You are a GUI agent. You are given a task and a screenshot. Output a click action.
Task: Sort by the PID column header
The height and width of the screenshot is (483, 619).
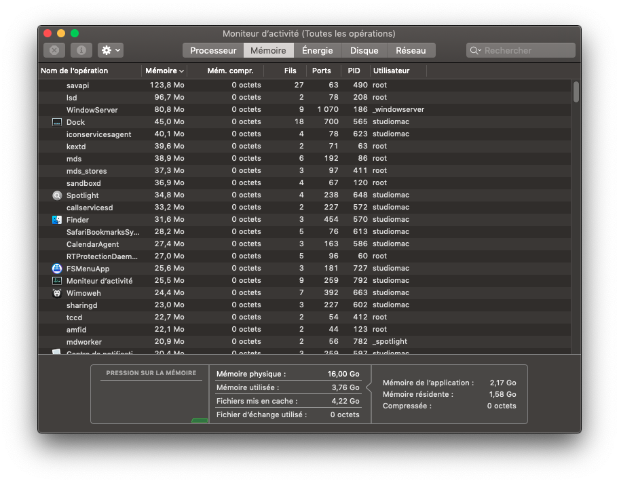click(356, 71)
